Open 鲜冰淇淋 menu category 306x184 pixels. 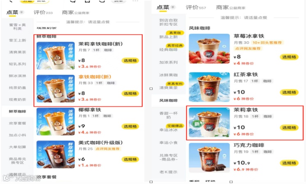click(17, 76)
